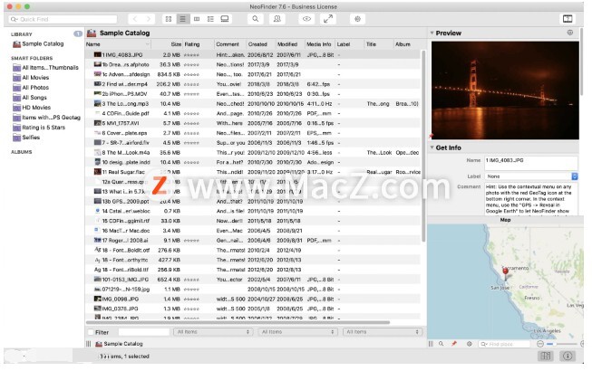Sort by the Media Info column header
Image resolution: width=592 pixels, height=371 pixels.
point(320,44)
